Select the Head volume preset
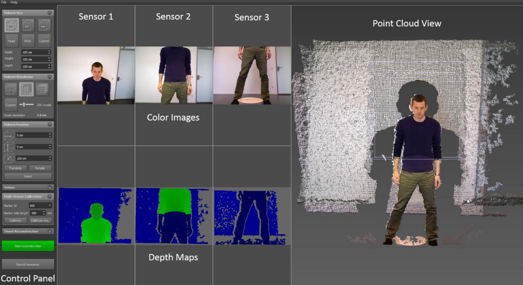523x285 pixels. [11, 41]
